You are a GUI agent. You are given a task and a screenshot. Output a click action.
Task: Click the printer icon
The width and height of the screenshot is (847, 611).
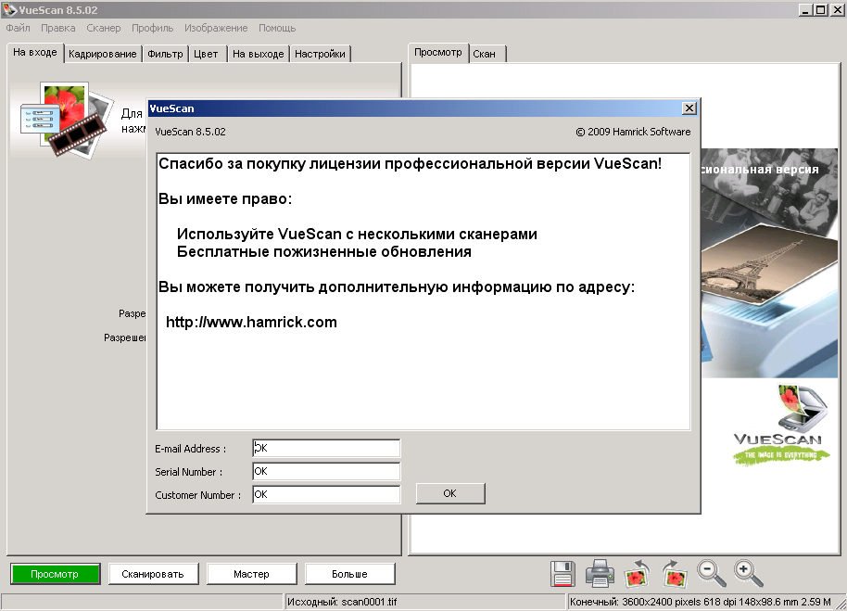600,574
